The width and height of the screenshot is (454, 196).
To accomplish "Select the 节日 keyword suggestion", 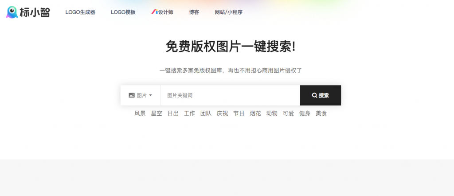I will point(239,114).
